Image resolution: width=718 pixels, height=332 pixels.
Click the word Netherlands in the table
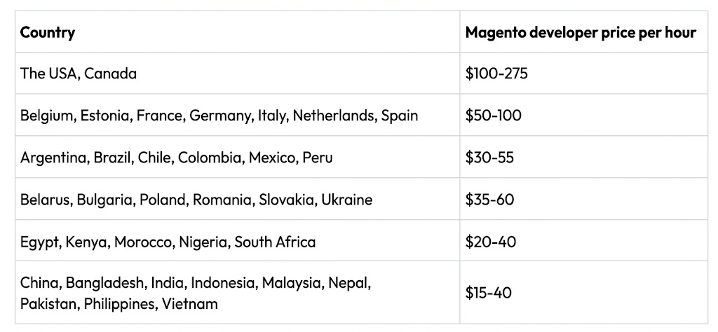pyautogui.click(x=334, y=116)
